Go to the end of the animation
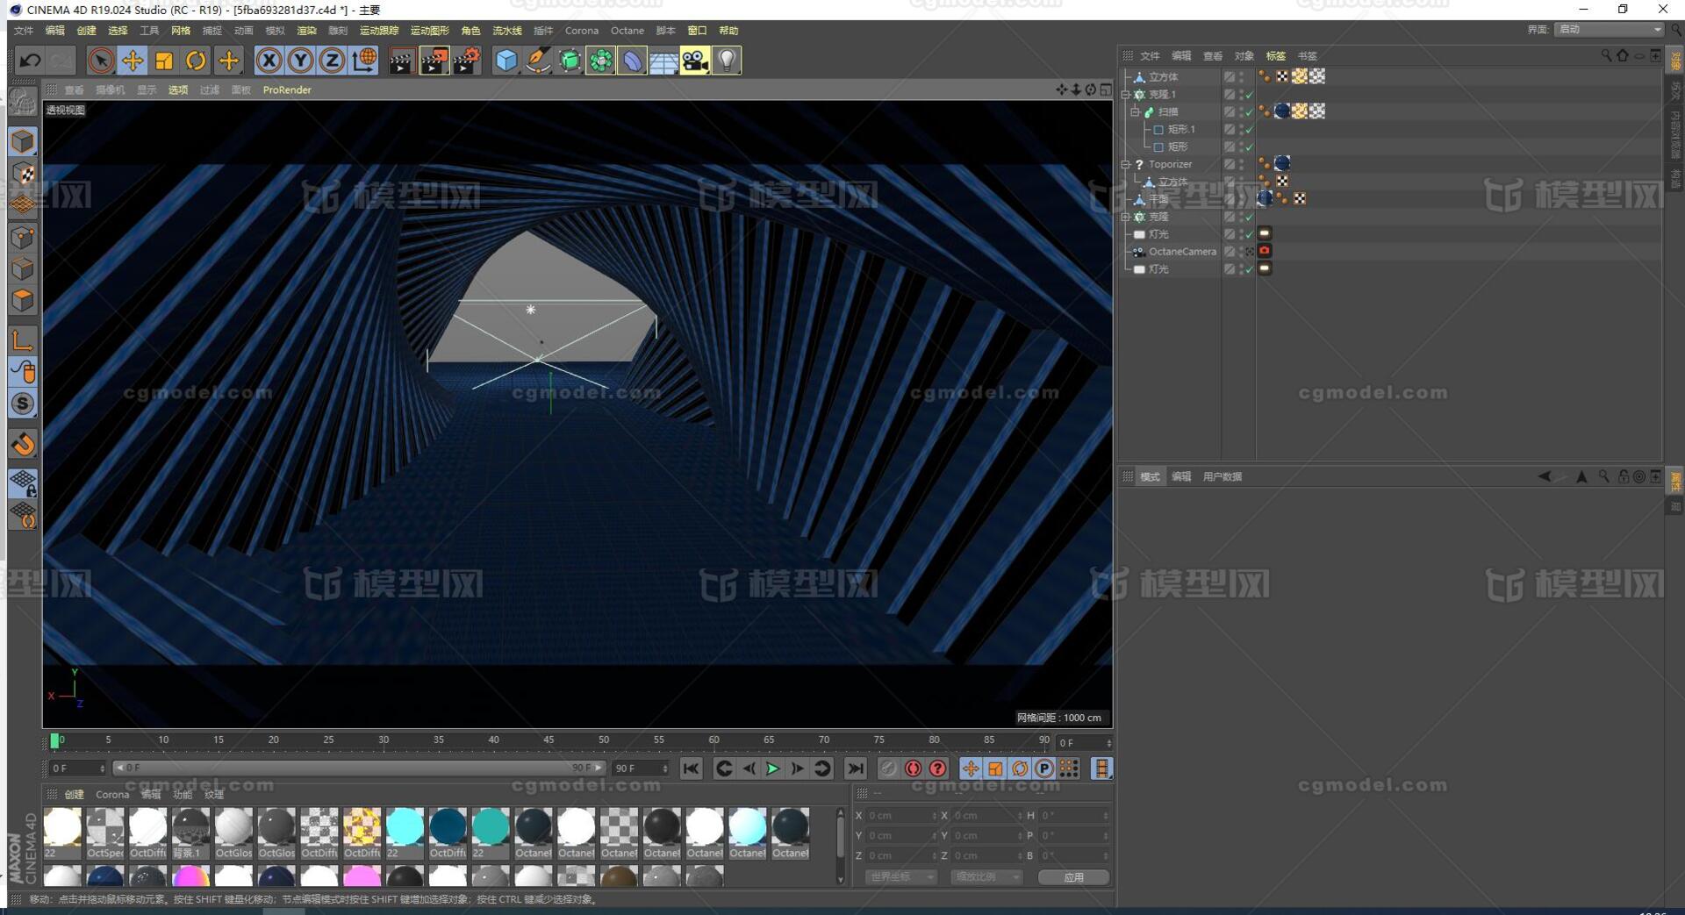This screenshot has width=1685, height=915. click(855, 768)
